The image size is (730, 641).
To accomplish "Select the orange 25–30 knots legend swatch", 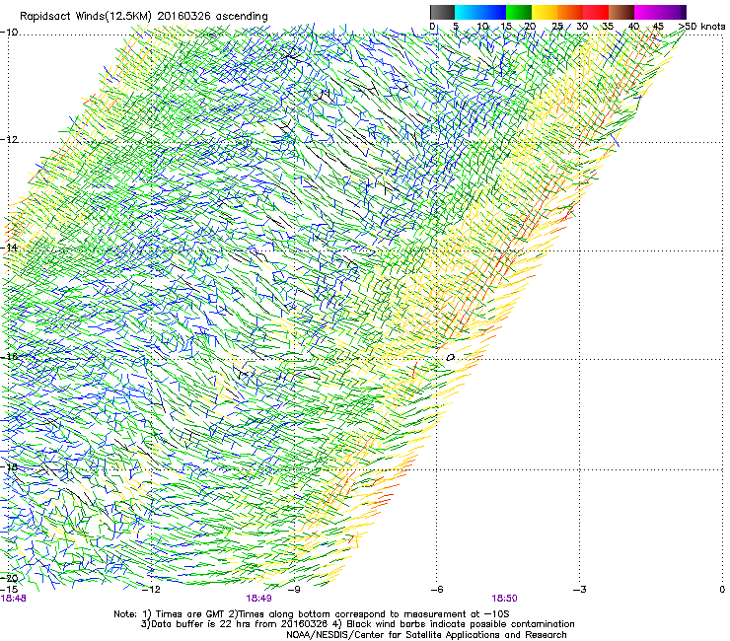I will pyautogui.click(x=570, y=12).
